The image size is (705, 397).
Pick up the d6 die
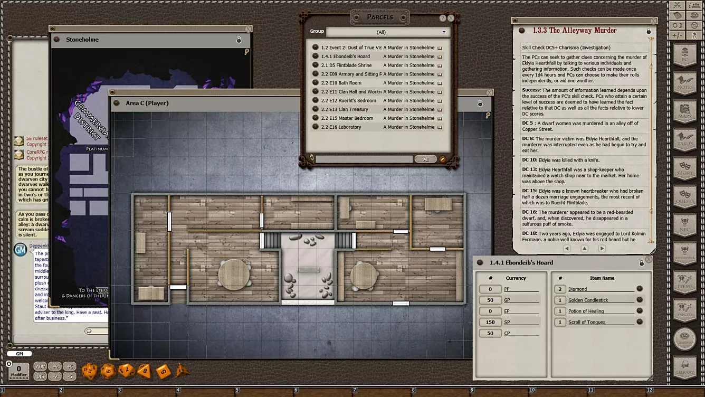163,371
